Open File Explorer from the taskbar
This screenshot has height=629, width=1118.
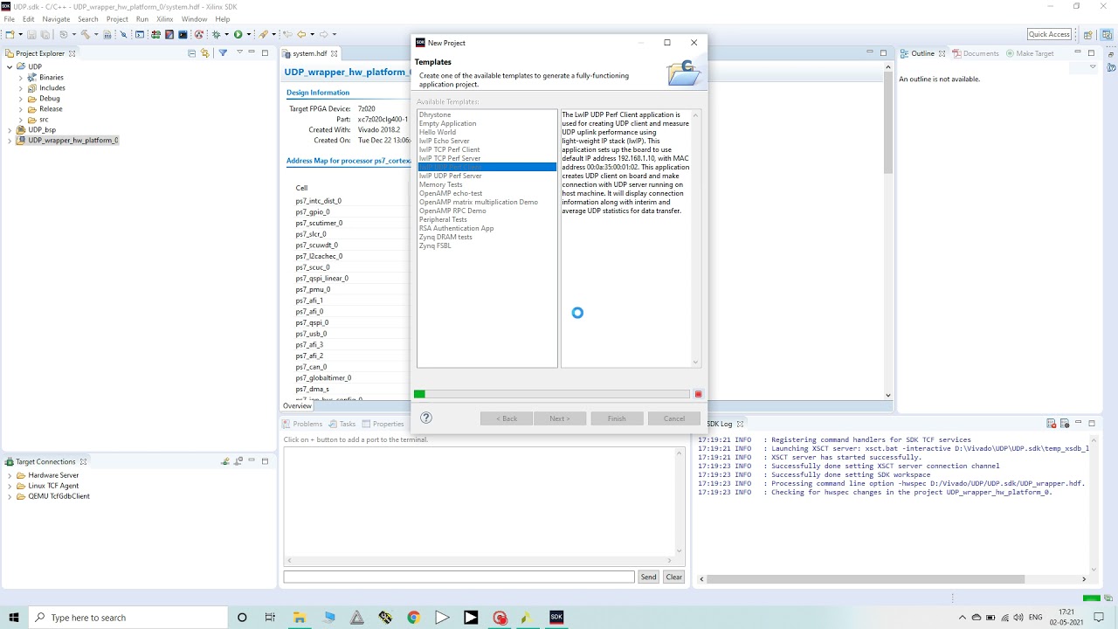[300, 617]
